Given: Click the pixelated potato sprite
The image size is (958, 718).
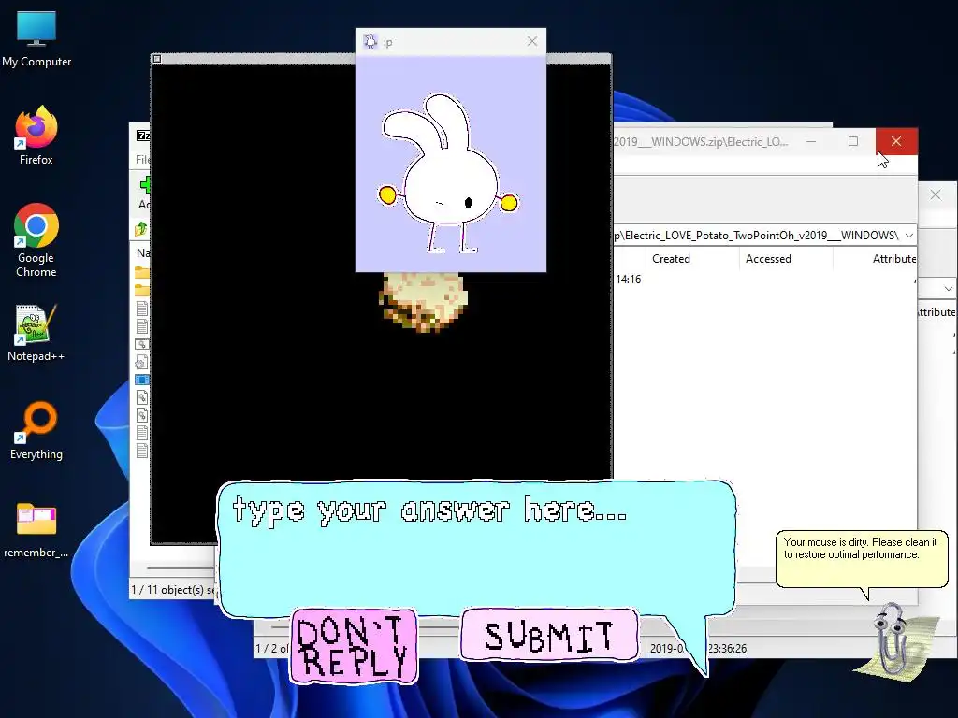Looking at the screenshot, I should point(423,302).
